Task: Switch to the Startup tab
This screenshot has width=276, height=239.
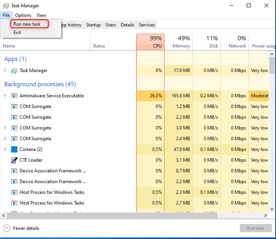Action: tap(93, 25)
